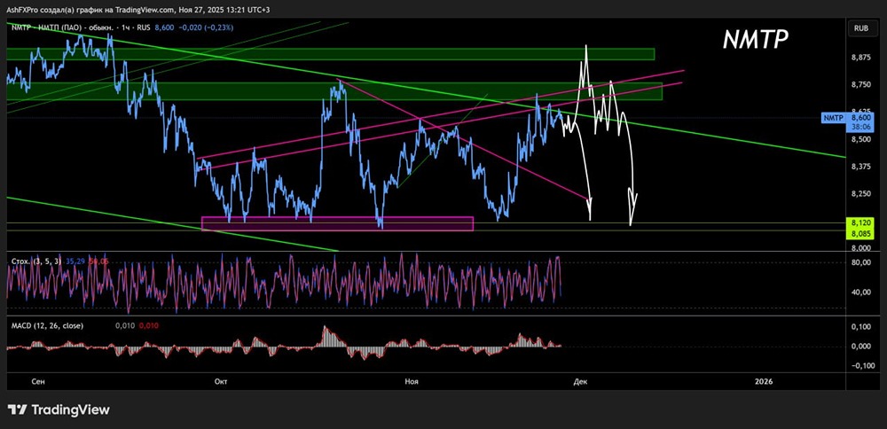Image resolution: width=887 pixels, height=429 pixels.
Task: Click the 8,375 price axis label
Action: coord(860,166)
